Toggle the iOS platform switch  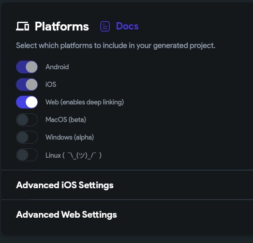[27, 84]
